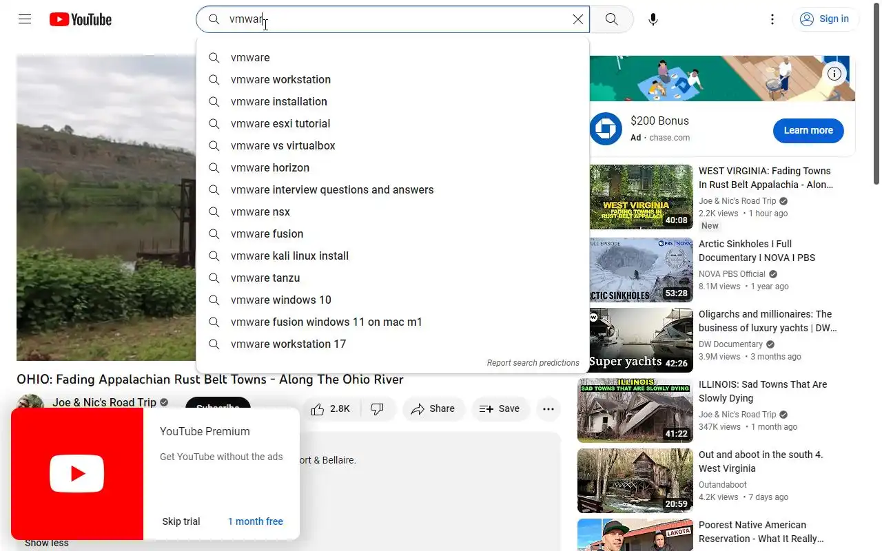Select 'vmware nsx' suggestion
Screen dimensions: 882x551
pyautogui.click(x=393, y=212)
